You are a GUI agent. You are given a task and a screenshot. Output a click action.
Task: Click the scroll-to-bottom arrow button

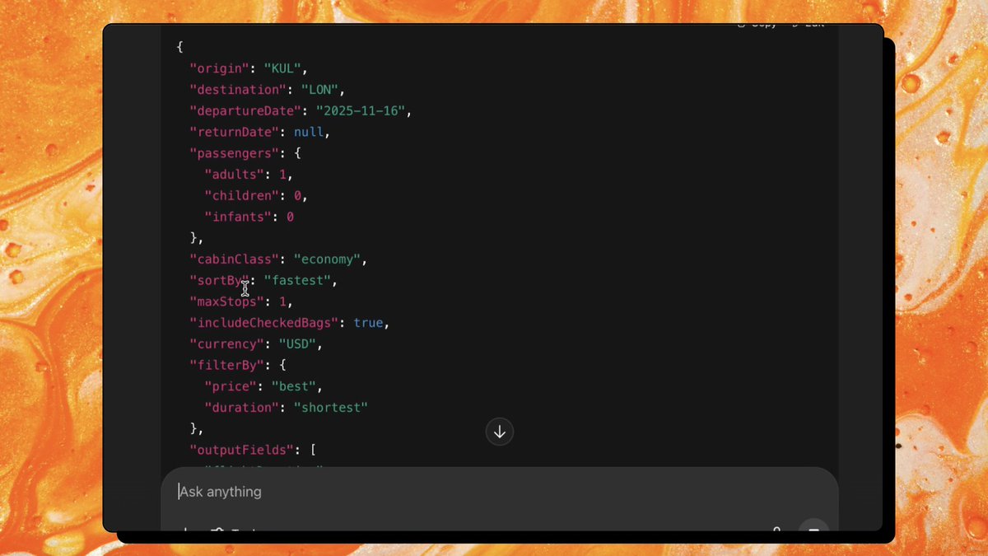click(500, 432)
